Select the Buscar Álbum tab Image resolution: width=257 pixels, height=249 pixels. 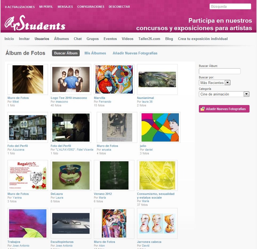[66, 53]
